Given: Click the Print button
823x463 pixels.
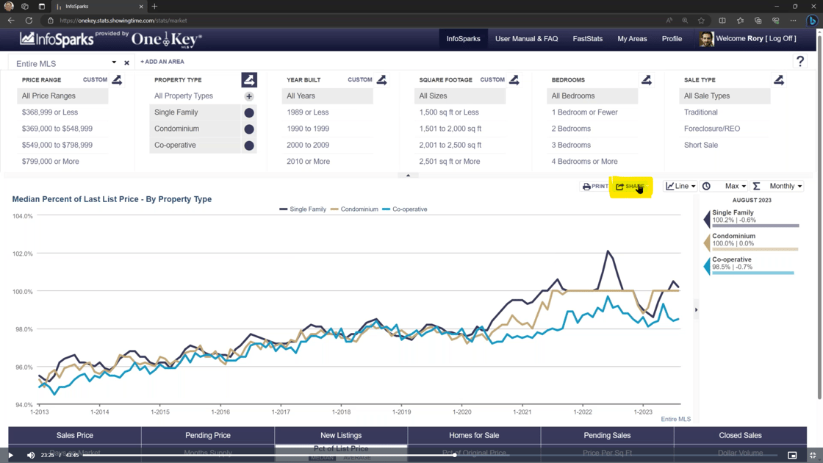Looking at the screenshot, I should click(595, 187).
